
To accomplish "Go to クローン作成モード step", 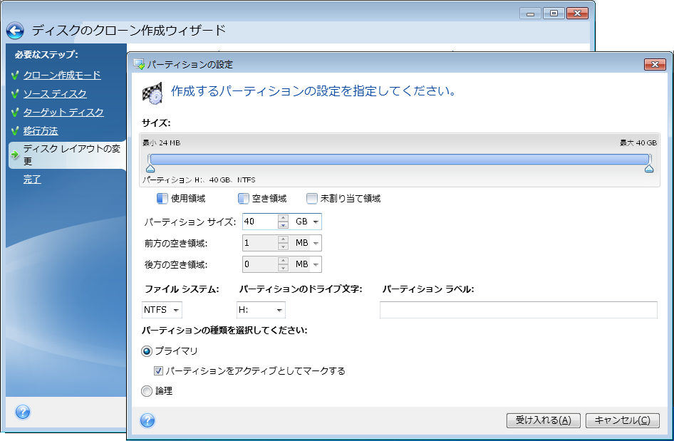I will coord(62,75).
